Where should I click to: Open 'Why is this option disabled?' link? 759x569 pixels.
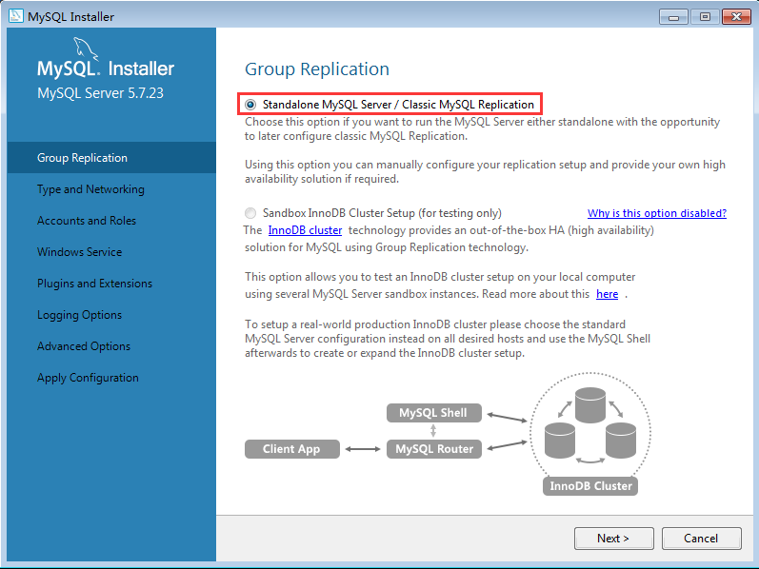click(x=657, y=213)
